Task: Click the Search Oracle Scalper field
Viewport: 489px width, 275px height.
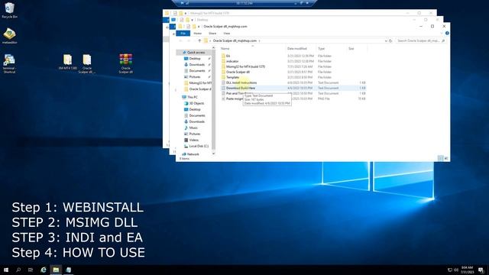Action: (420, 40)
